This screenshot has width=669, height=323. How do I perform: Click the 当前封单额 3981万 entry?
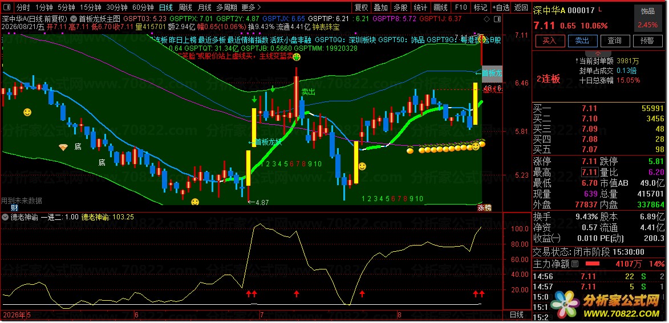609,61
